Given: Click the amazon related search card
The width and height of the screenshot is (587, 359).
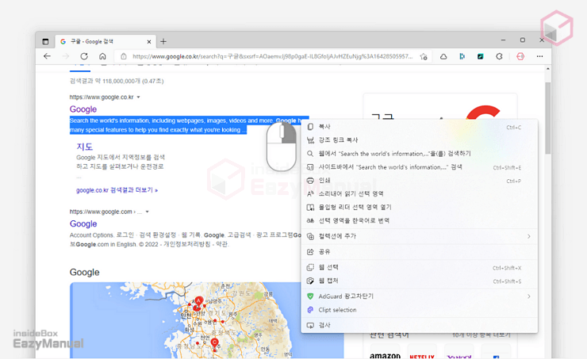Looking at the screenshot, I should (x=386, y=353).
